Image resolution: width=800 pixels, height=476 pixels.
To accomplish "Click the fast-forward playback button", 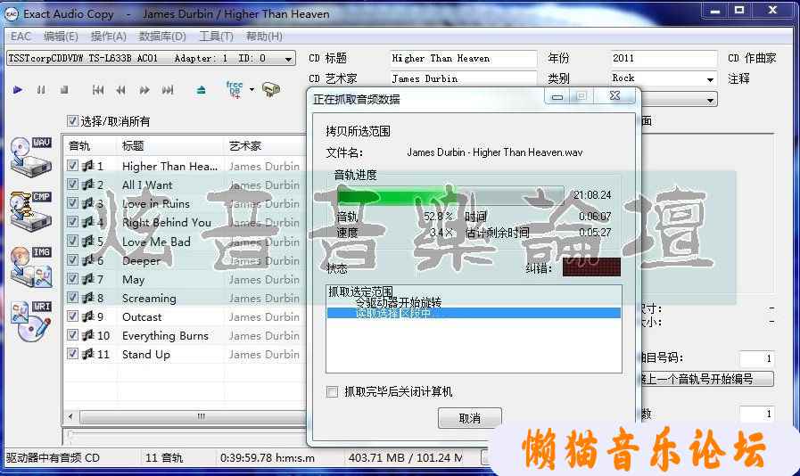I will (x=144, y=90).
